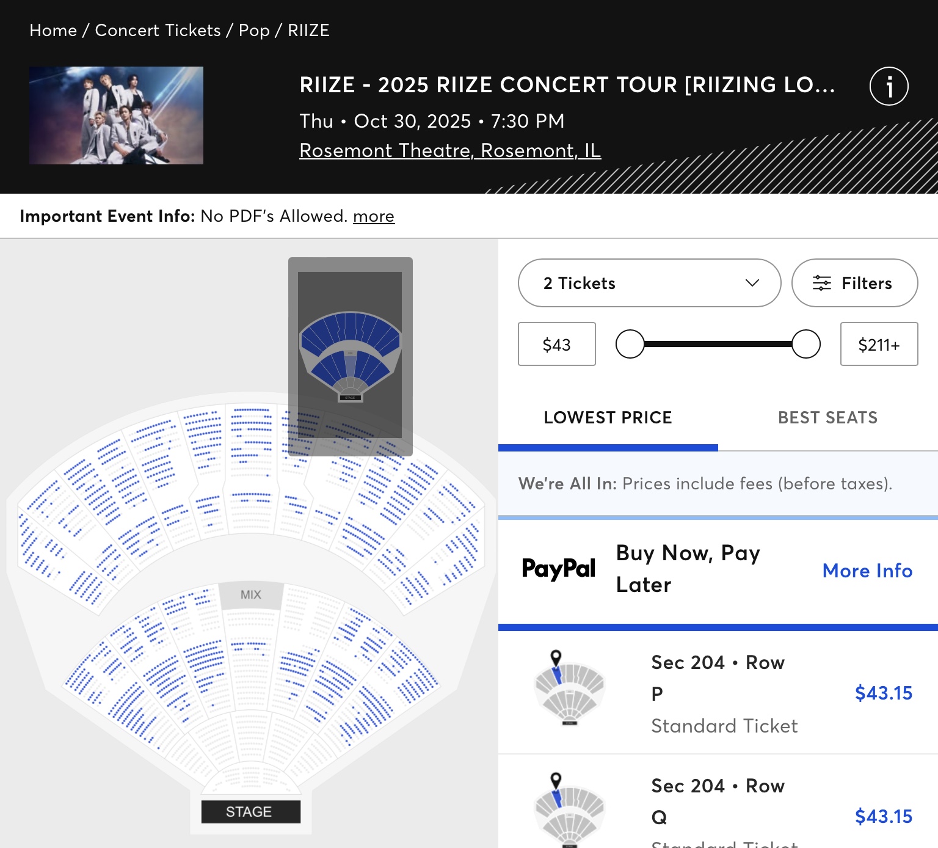
Task: Click the Sec 204 Row P seat map icon
Action: [569, 688]
